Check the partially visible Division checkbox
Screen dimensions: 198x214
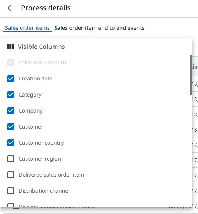(x=11, y=205)
